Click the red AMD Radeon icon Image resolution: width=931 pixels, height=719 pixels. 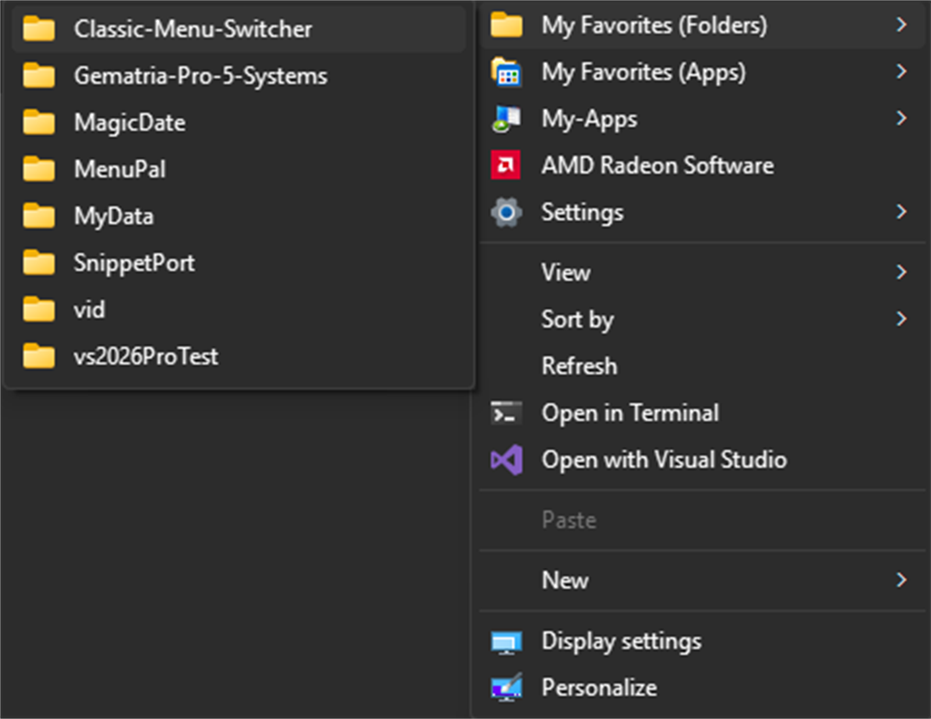[506, 165]
